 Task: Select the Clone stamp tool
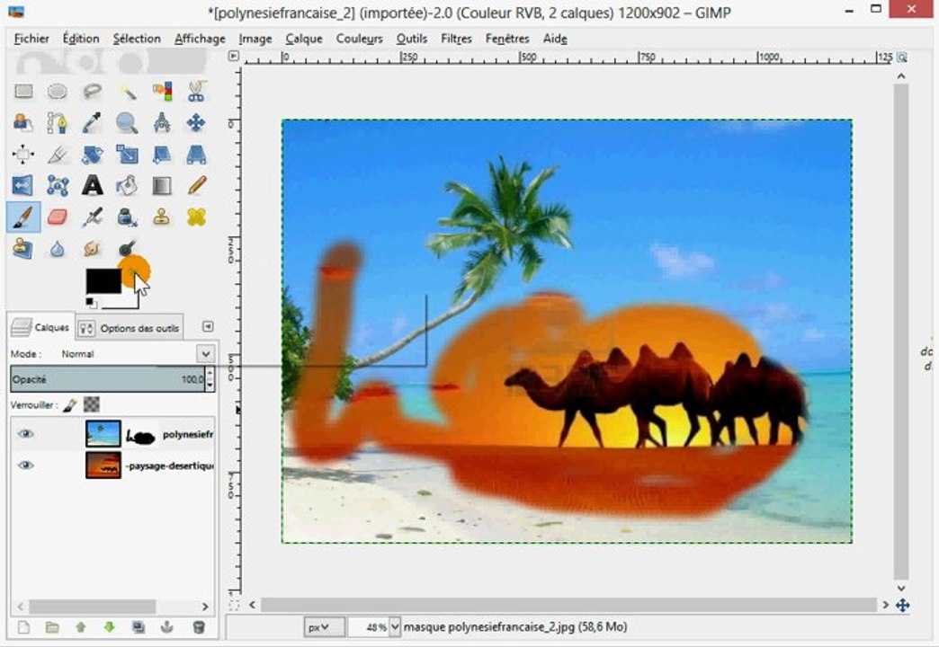point(162,217)
